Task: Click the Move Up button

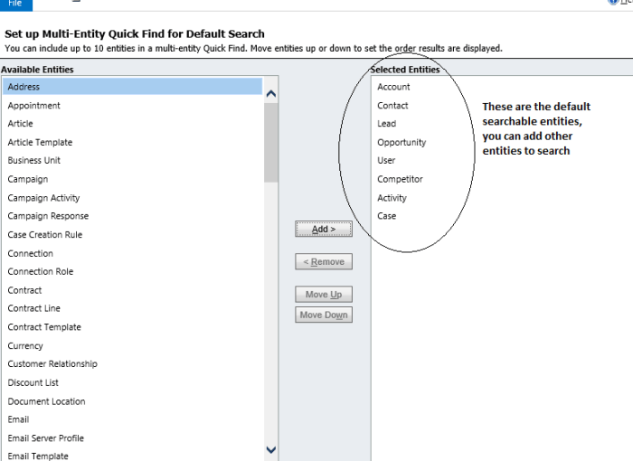Action: (x=324, y=295)
